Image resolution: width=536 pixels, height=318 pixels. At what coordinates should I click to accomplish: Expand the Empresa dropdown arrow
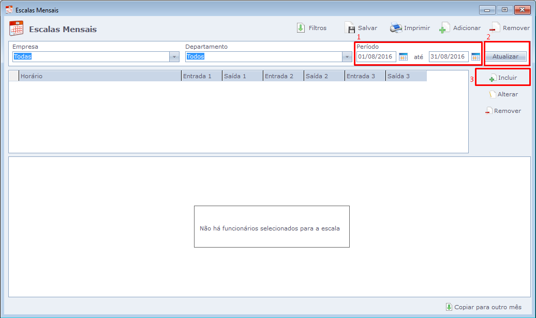[174, 57]
